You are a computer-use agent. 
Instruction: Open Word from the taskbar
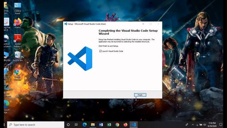[x=101, y=125]
